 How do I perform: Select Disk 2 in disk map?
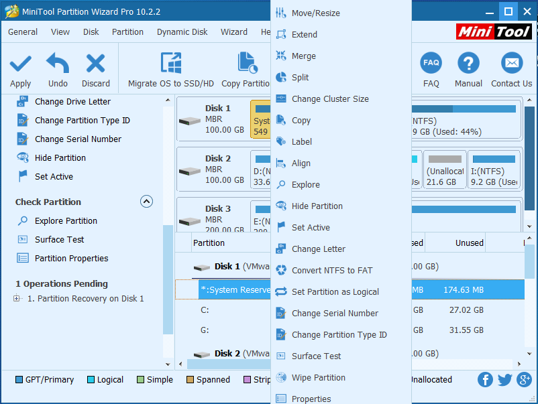click(x=213, y=170)
